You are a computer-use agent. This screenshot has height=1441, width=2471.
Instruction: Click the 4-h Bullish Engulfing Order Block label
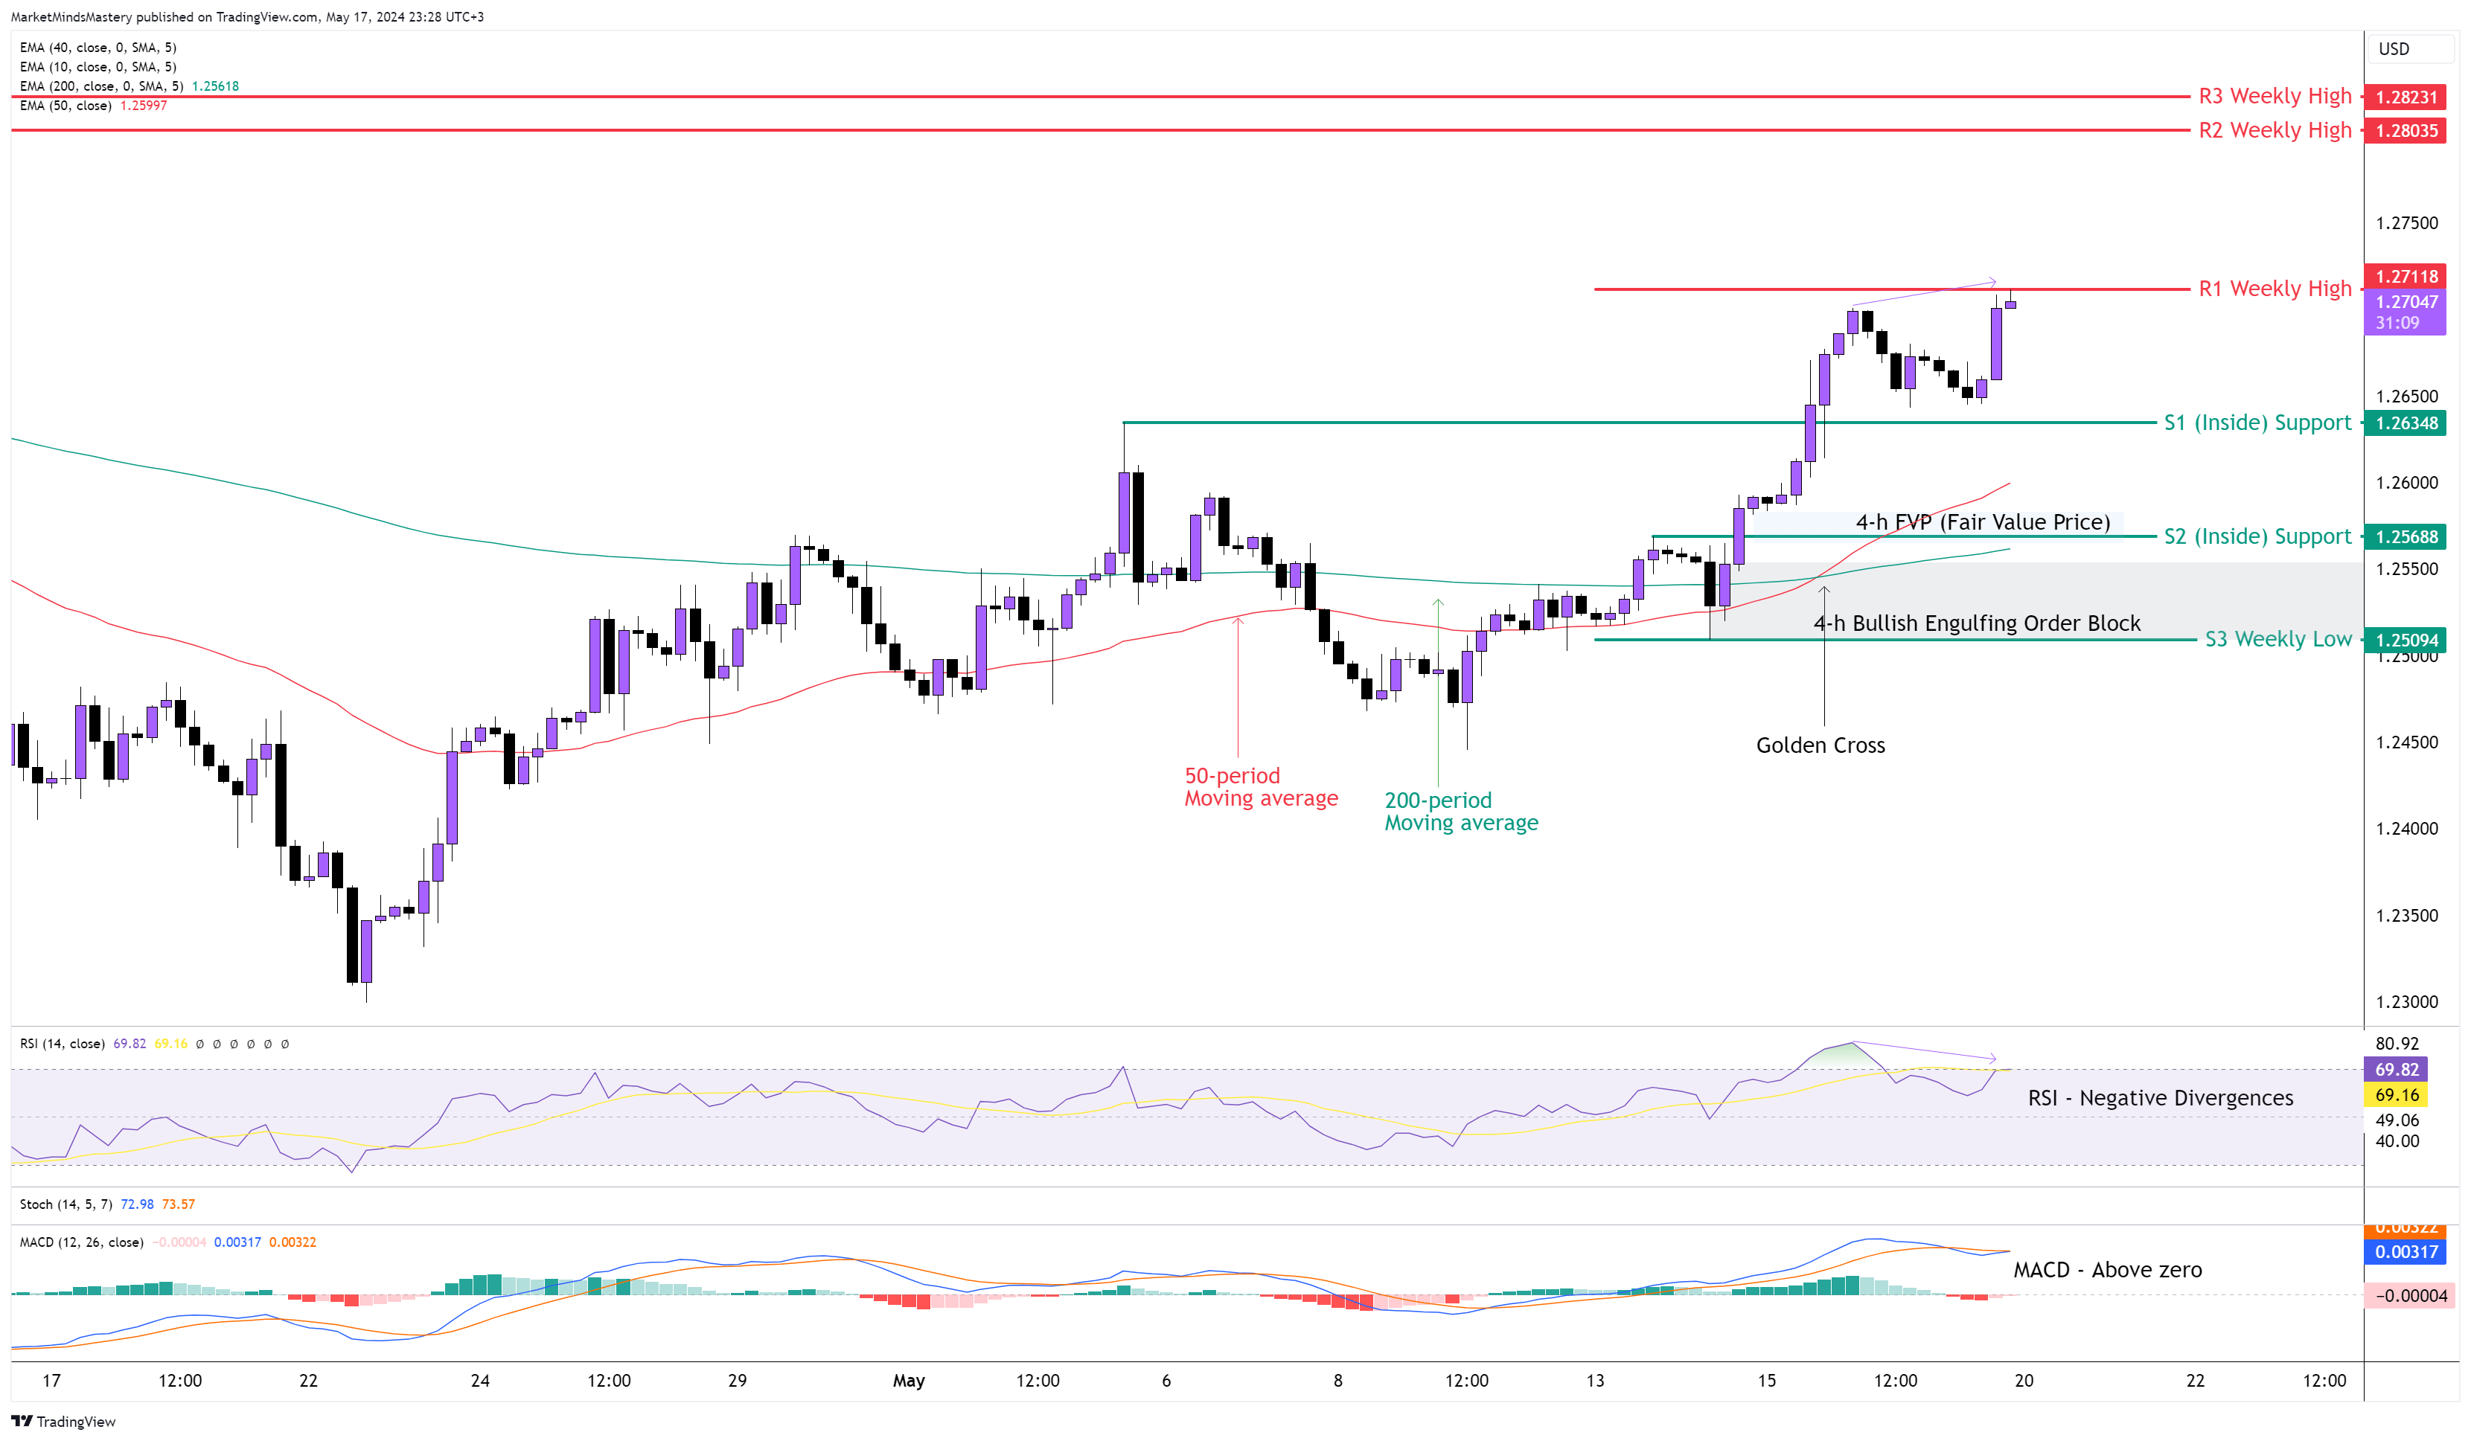coord(1976,623)
